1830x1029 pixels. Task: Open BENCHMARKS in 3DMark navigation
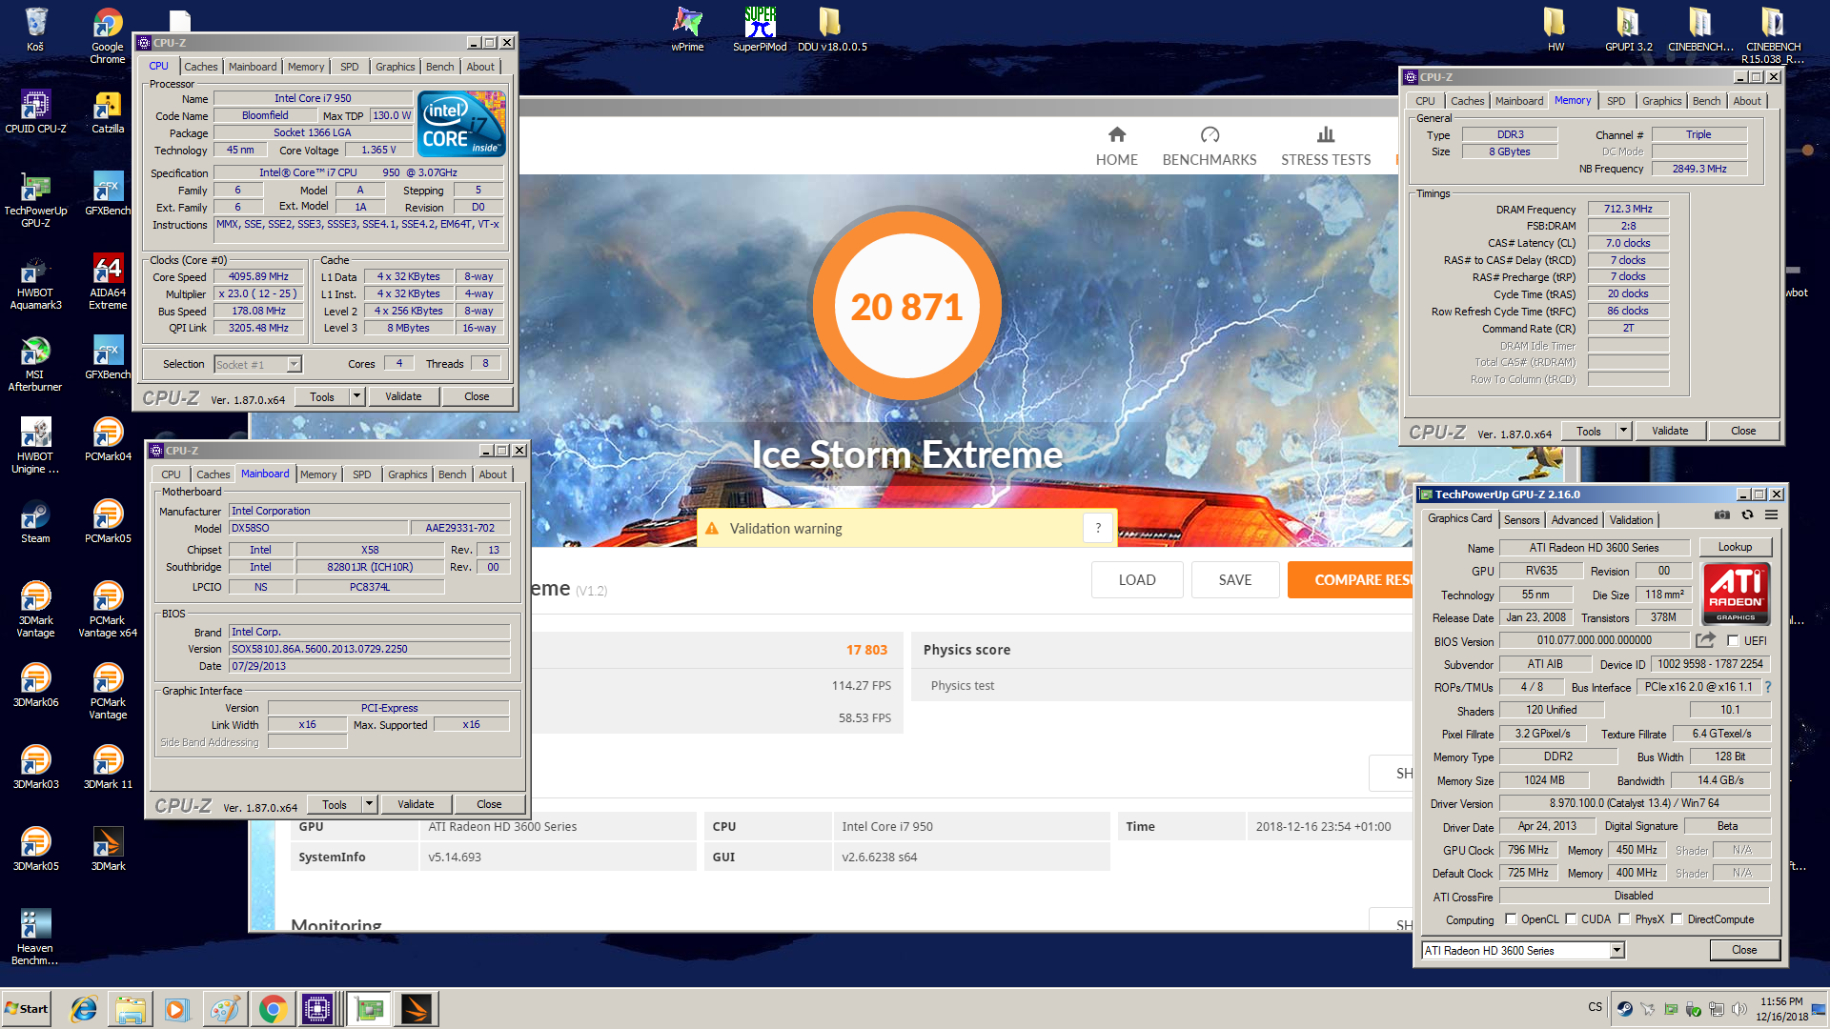[1210, 147]
